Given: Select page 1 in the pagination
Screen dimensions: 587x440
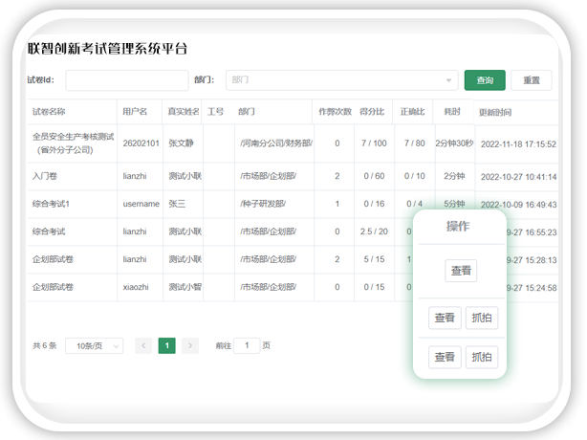Looking at the screenshot, I should click(166, 345).
